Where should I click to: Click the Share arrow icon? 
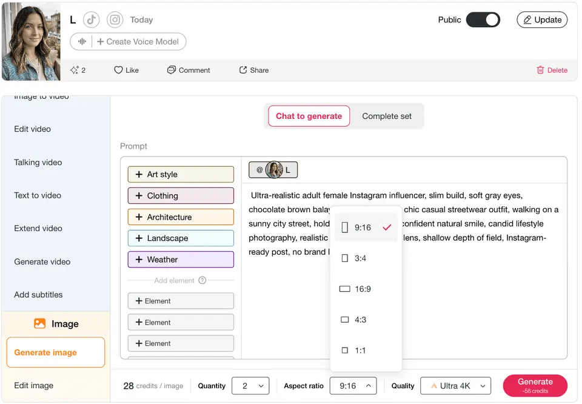click(243, 70)
